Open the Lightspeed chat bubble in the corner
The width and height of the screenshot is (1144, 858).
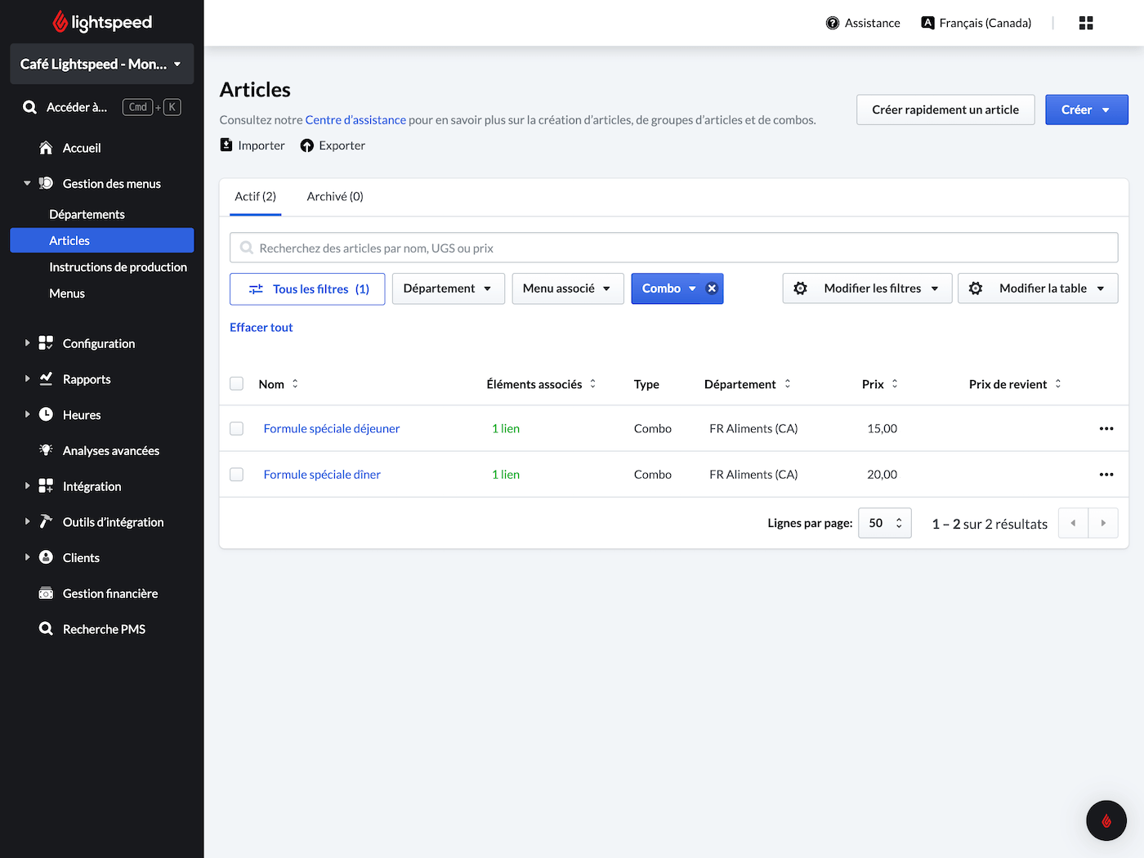[x=1106, y=820]
